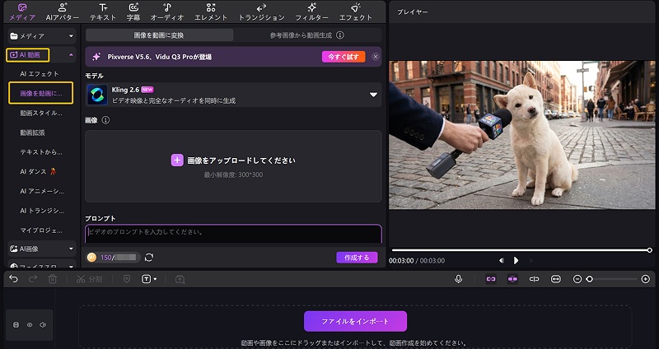Open the AIアバター tab
The height and width of the screenshot is (349, 659).
coord(63,12)
